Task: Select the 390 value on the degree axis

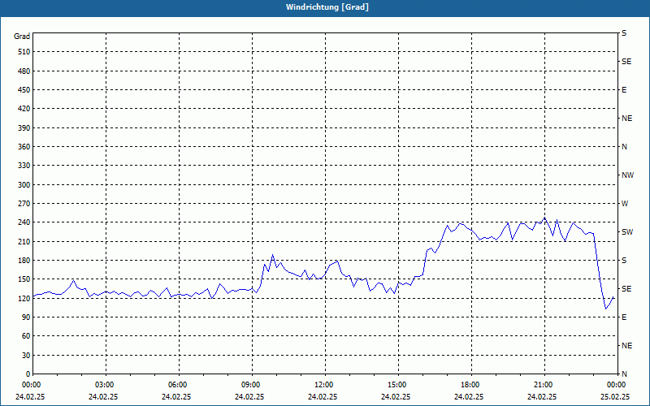Action: point(24,128)
